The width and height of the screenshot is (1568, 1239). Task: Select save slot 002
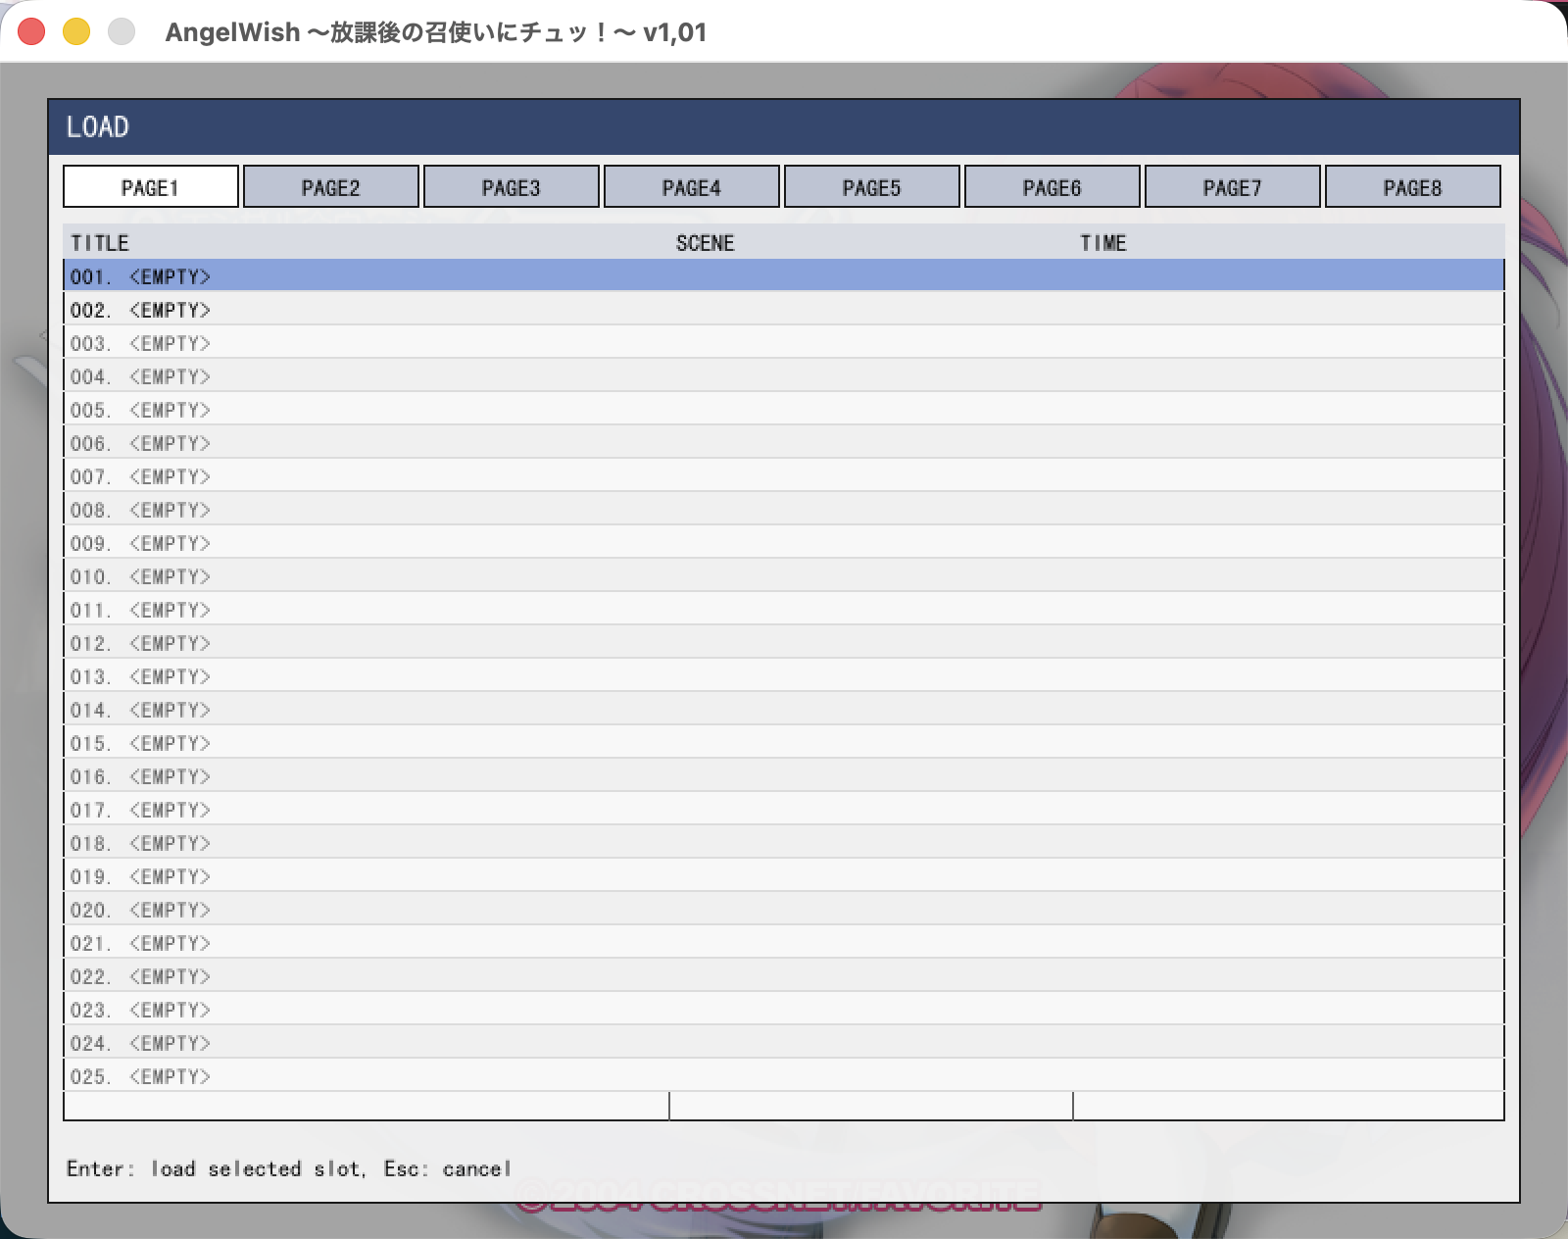pos(784,309)
